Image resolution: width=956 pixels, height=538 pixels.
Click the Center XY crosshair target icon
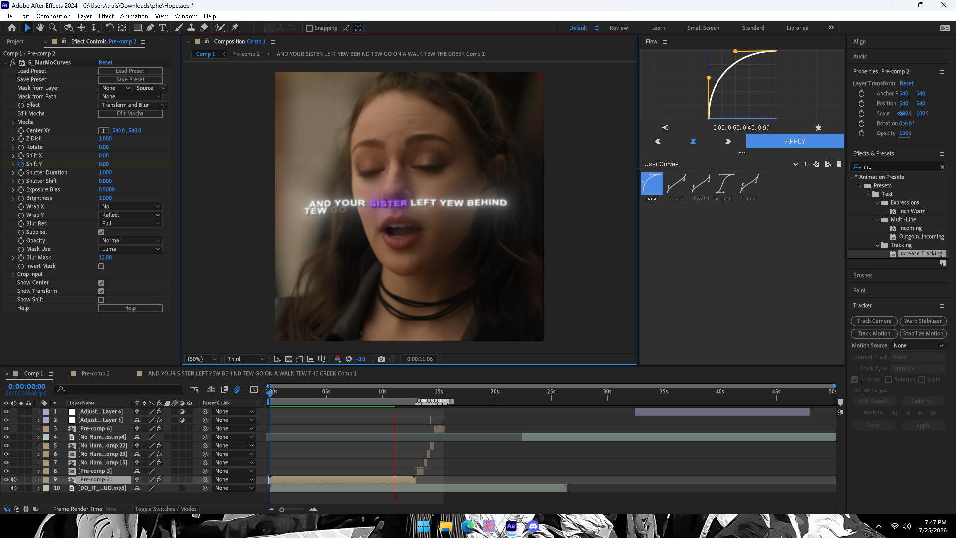coord(104,131)
